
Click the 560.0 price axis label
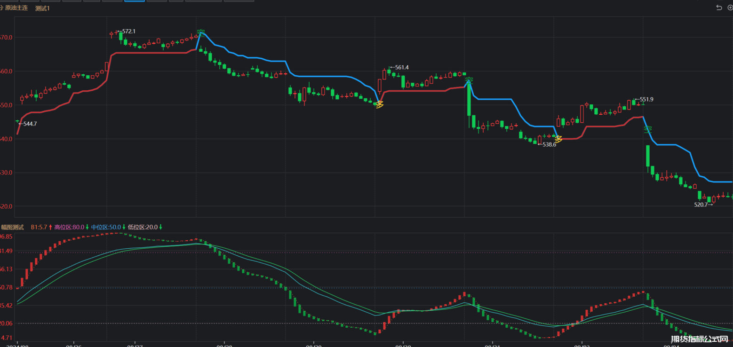coord(6,71)
